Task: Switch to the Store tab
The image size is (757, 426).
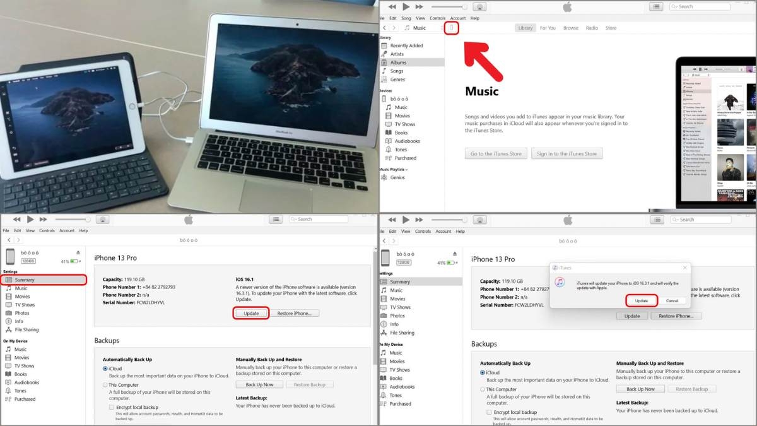Action: coord(611,28)
